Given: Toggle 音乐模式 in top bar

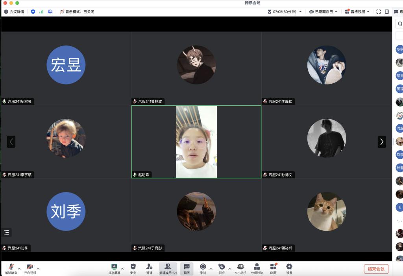Looking at the screenshot, I should (77, 12).
